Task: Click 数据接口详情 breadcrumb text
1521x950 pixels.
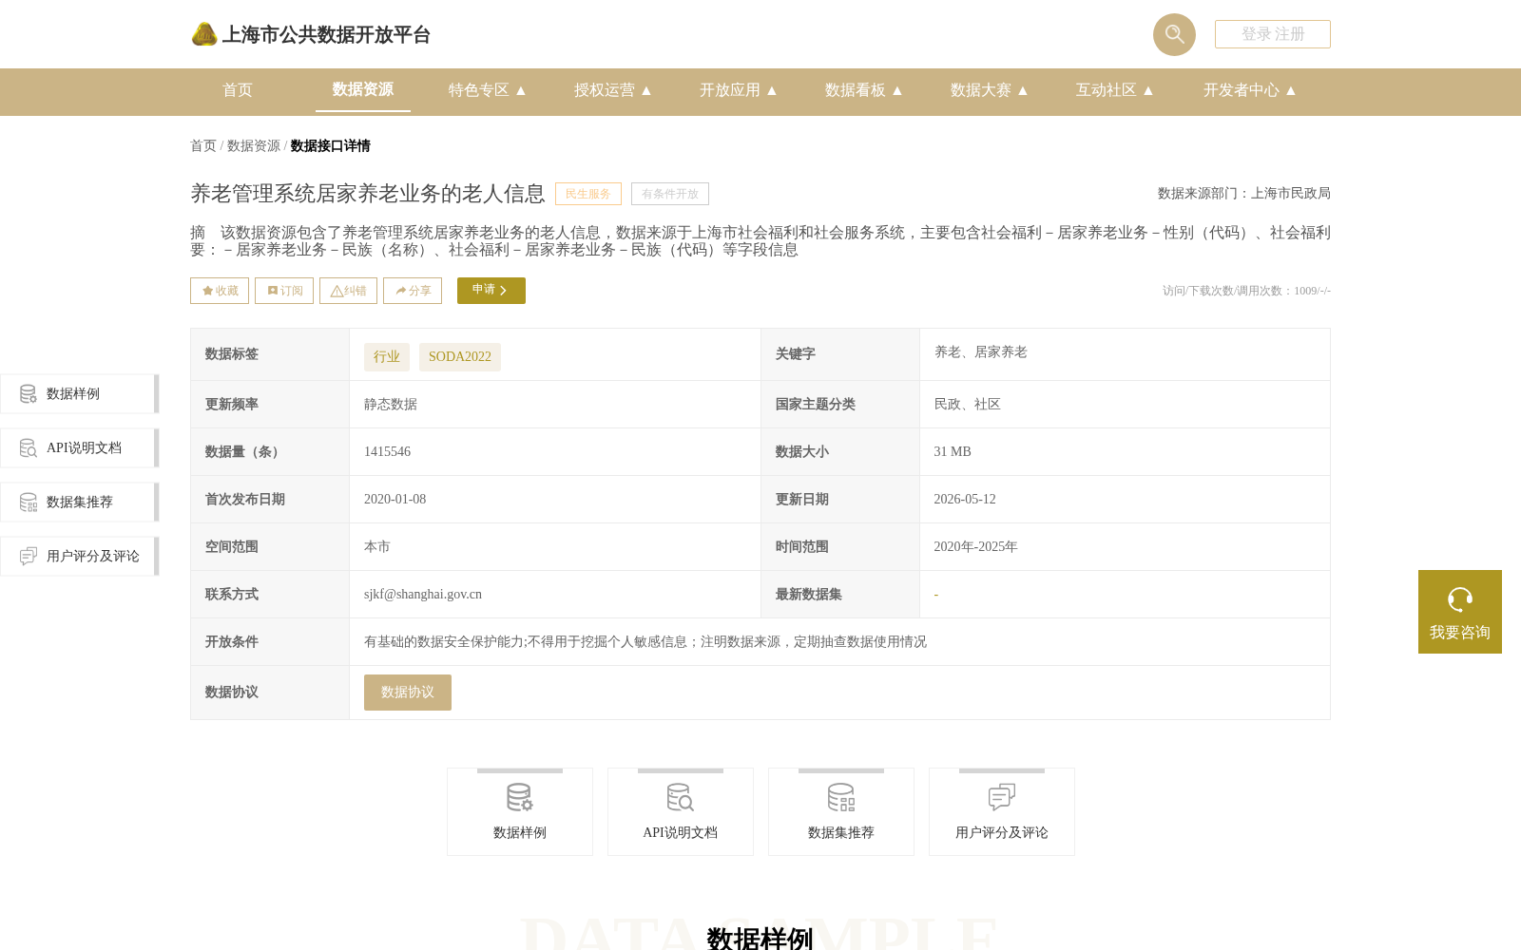Action: tap(331, 145)
